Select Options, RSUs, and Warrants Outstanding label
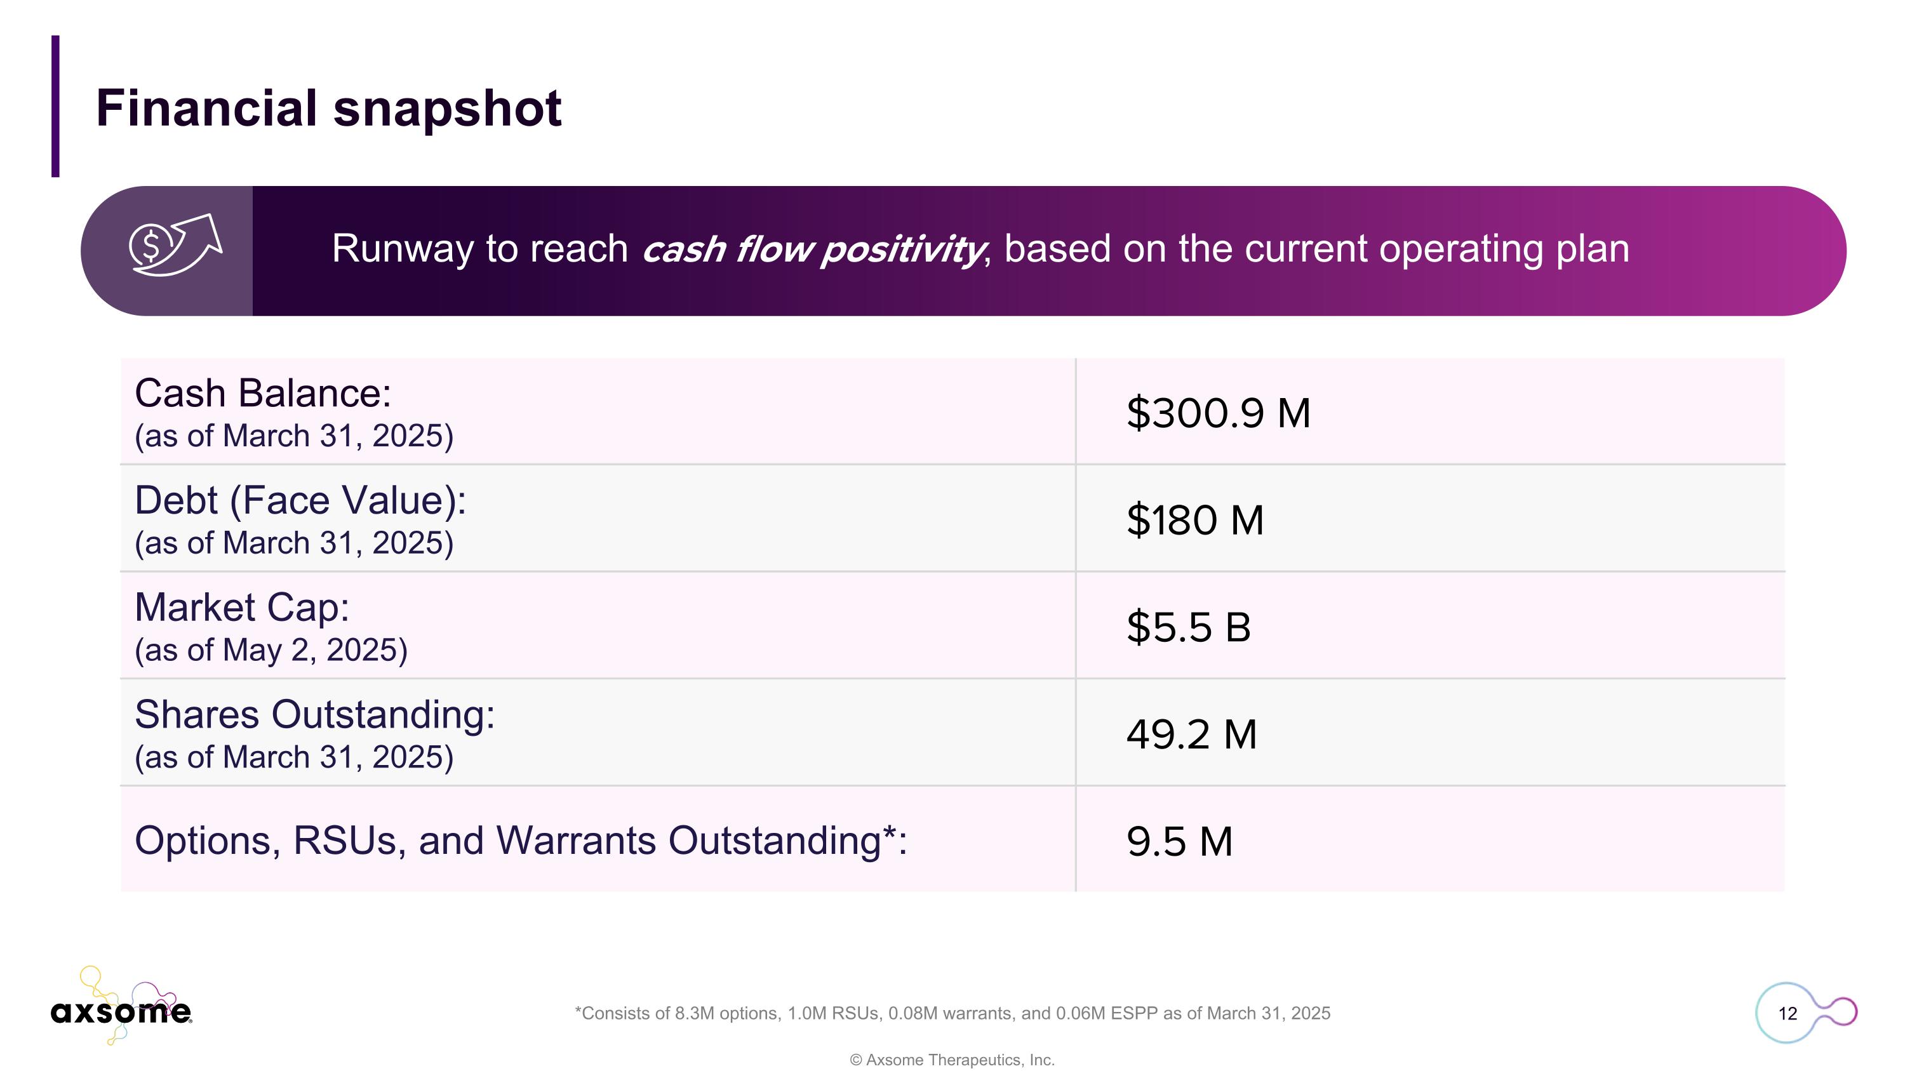This screenshot has width=1905, height=1071. pos(521,841)
